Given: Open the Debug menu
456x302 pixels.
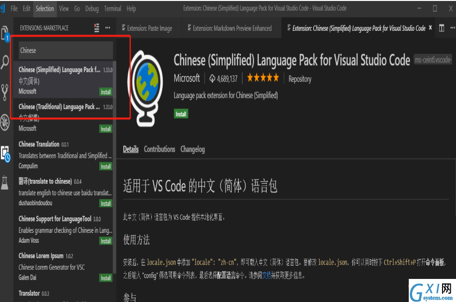Looking at the screenshot, I should (92, 9).
